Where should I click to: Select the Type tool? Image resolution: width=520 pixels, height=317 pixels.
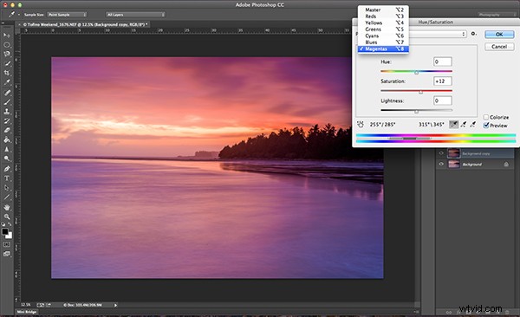tap(7, 178)
